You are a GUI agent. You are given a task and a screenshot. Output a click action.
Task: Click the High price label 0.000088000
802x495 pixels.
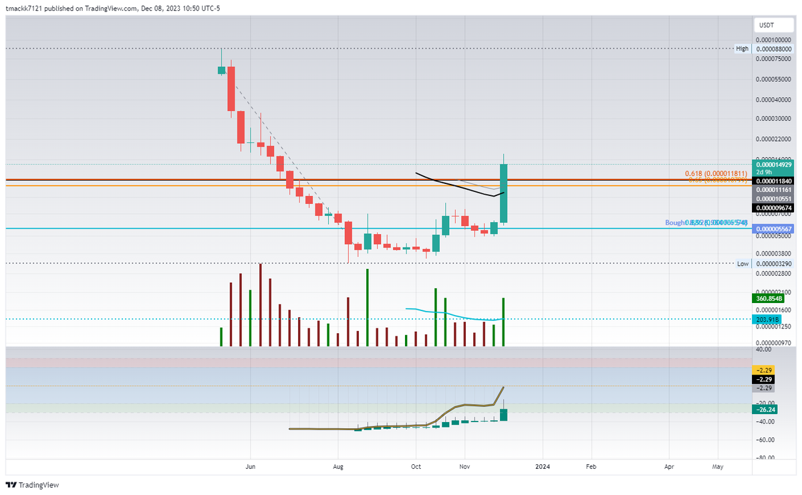tap(773, 49)
